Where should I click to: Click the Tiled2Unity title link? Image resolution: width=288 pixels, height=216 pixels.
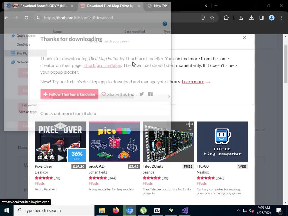pos(153,166)
